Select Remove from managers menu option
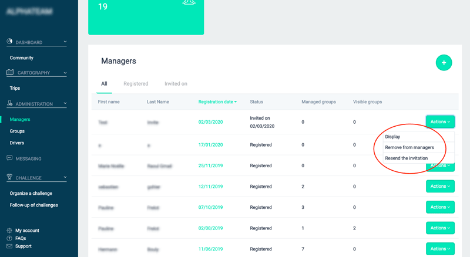470x257 pixels. [409, 147]
